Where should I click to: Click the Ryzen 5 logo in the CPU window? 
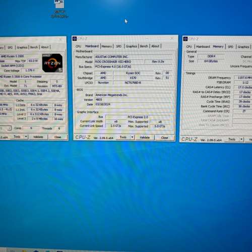coord(52,63)
